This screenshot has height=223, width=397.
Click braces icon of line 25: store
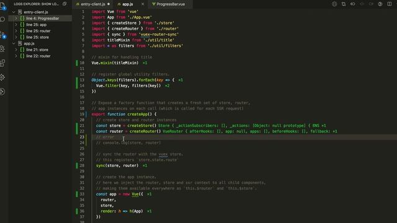coord(22,37)
